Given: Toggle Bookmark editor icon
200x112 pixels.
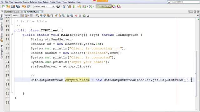Looking at the screenshot, I should 63,16.
